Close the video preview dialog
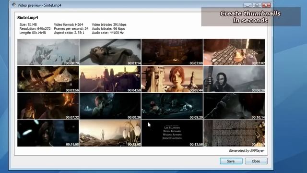This screenshot has width=307, height=173. 256,161
